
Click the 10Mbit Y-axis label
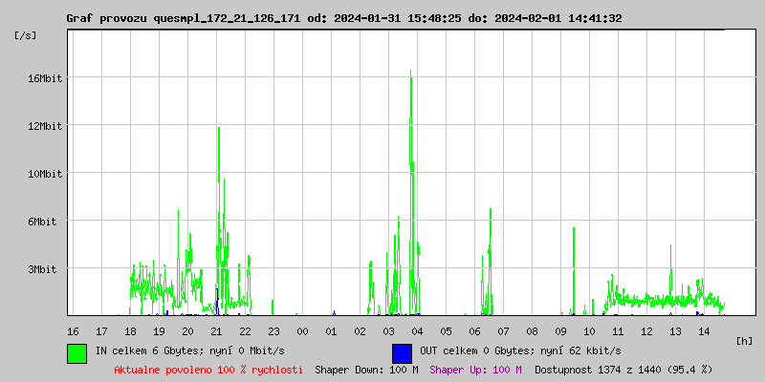pos(44,174)
